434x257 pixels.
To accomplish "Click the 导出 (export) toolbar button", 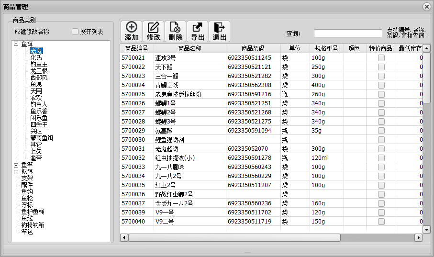I will [x=197, y=31].
